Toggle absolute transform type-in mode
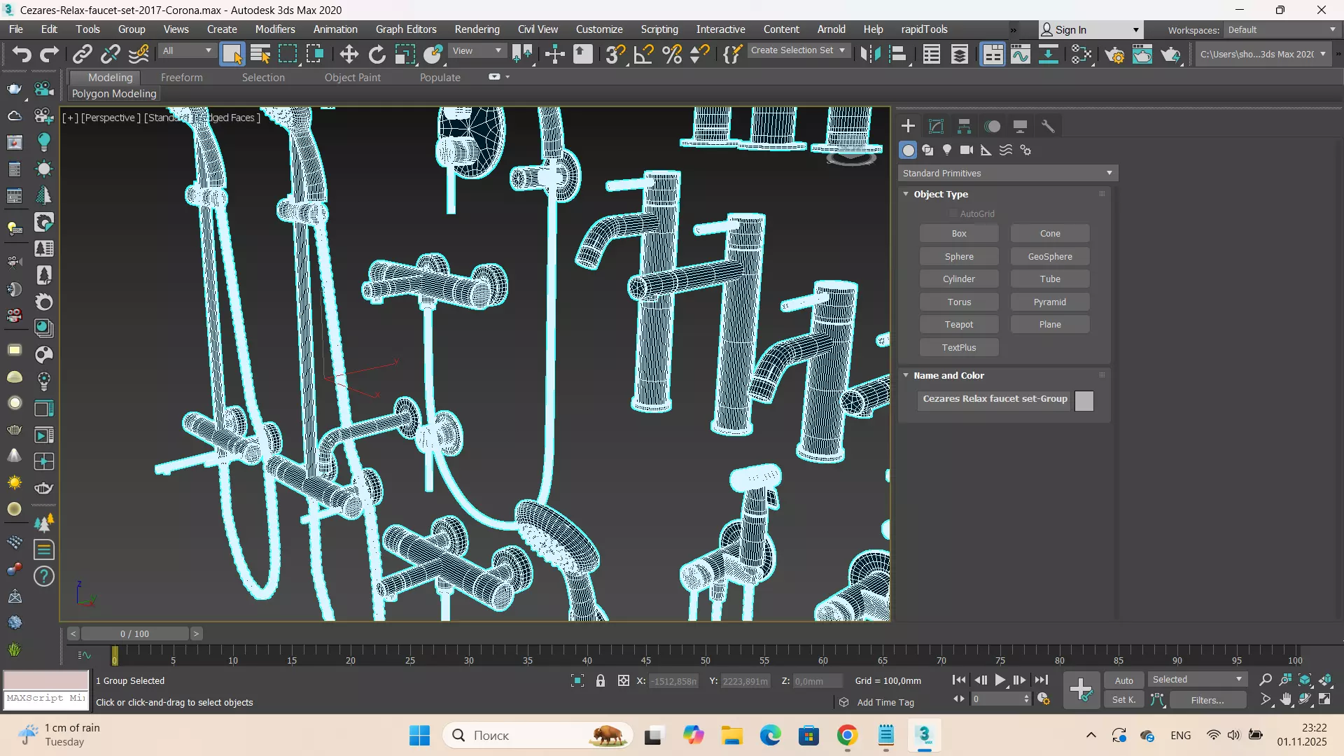This screenshot has width=1344, height=756. point(624,680)
